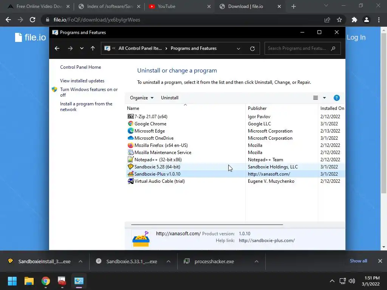Viewport: 387px width, 290px height.
Task: Click the 7-Zip program icon in list
Action: [x=130, y=116]
